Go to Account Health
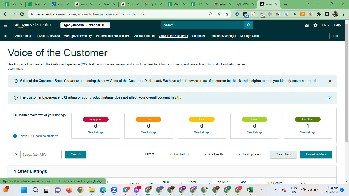349x196 pixels. click(x=144, y=36)
